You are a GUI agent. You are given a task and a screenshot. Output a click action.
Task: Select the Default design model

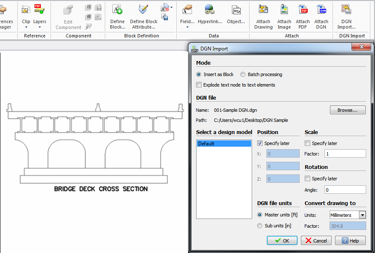(223, 143)
